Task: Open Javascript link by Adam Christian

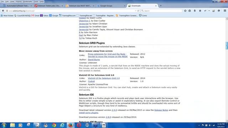Action: pyautogui.click(x=84, y=24)
